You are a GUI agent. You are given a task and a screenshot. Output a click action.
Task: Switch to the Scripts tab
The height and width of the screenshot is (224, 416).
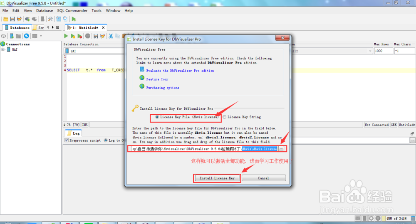coord(39,27)
